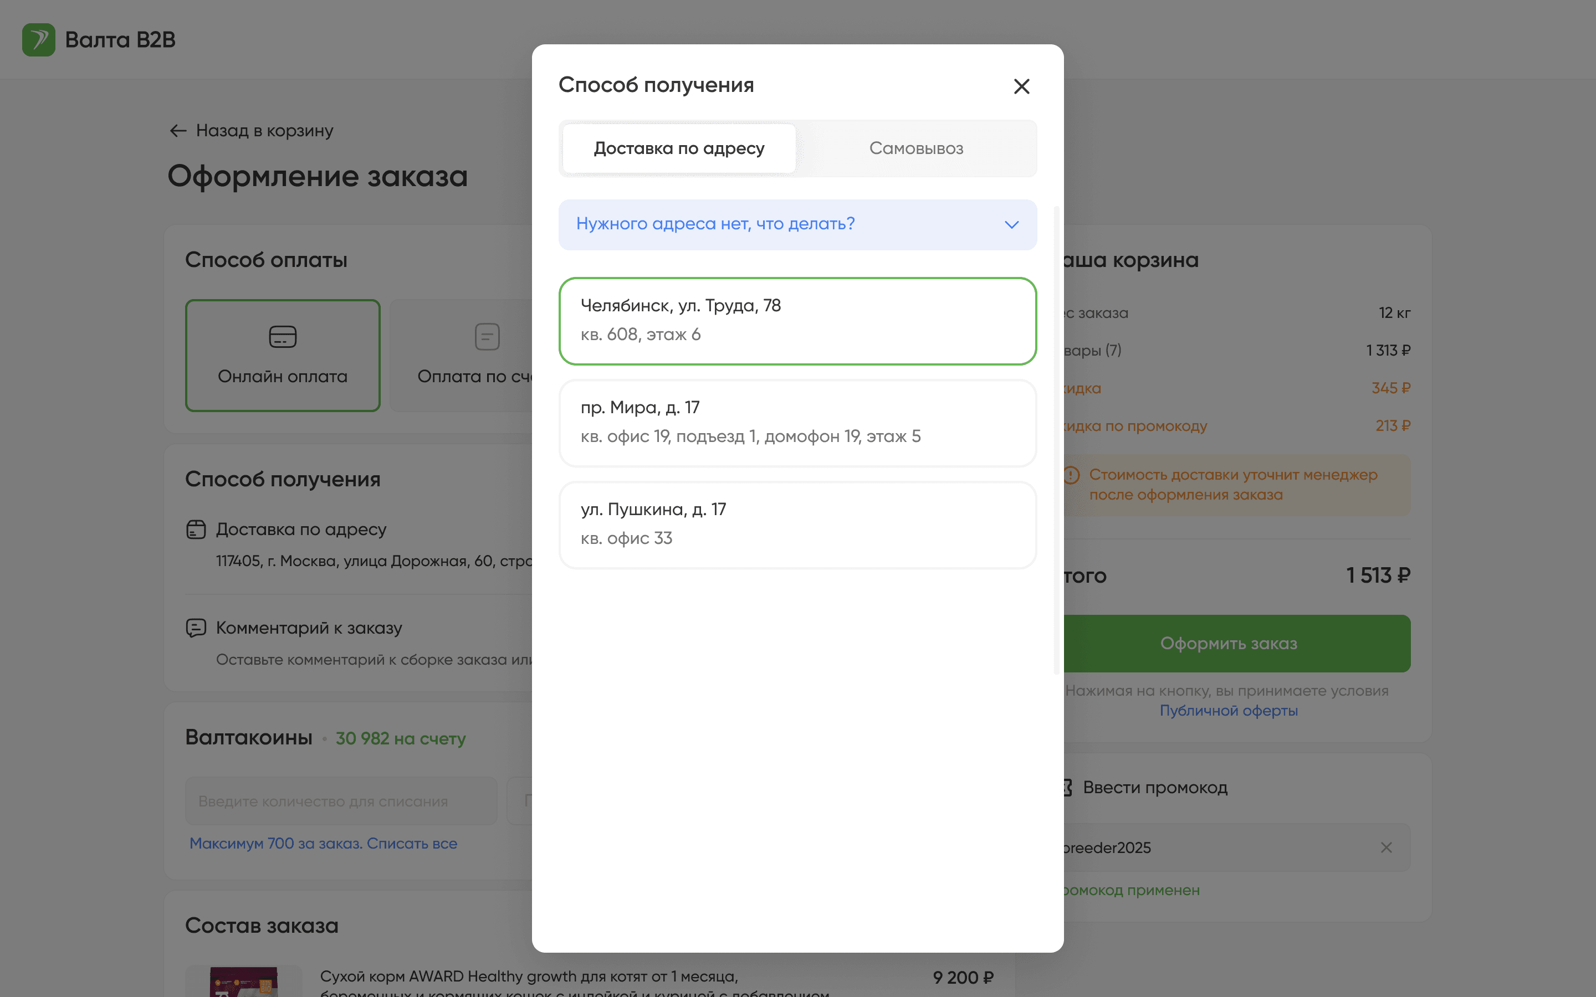The height and width of the screenshot is (997, 1596).
Task: Choose the ул. Пушкина, д. 17 address
Action: coord(797,524)
